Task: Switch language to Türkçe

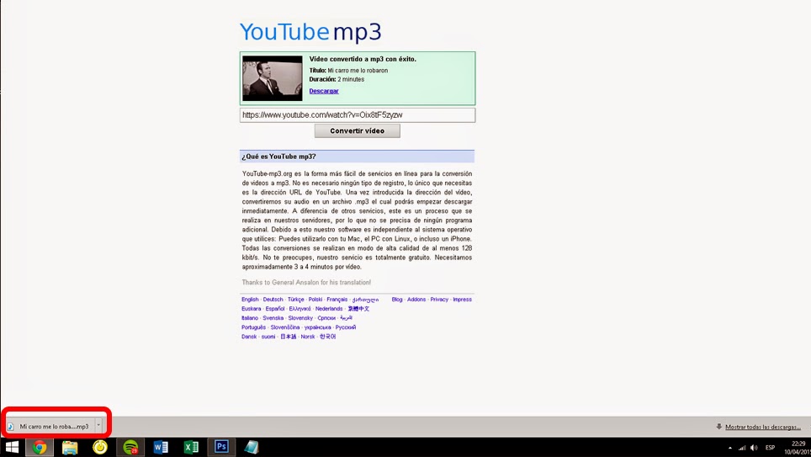Action: [296, 300]
